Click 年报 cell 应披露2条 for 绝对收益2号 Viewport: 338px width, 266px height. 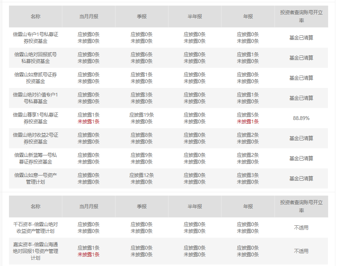click(248, 138)
